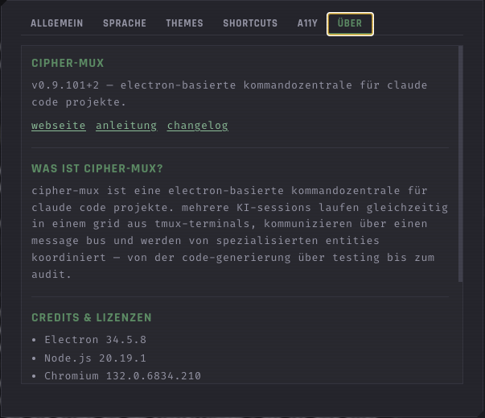Select the THEMES tab

coord(184,23)
